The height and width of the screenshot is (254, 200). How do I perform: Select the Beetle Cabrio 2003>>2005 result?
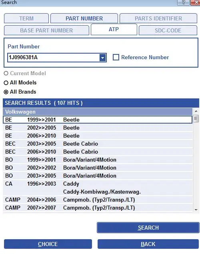pos(98,144)
